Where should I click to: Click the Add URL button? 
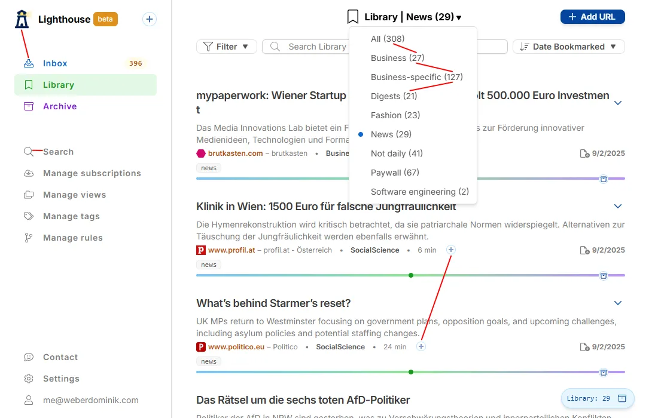[592, 17]
